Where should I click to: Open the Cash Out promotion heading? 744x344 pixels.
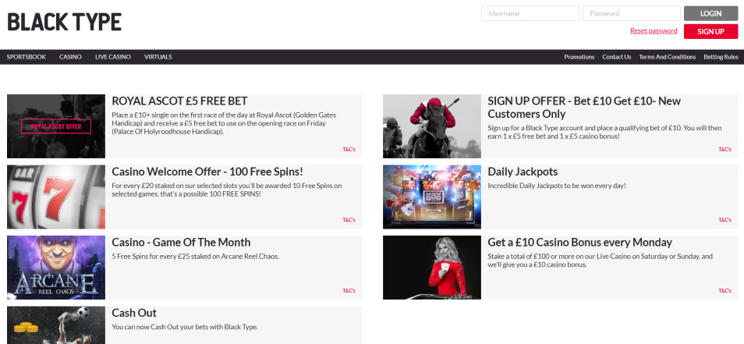tap(134, 313)
